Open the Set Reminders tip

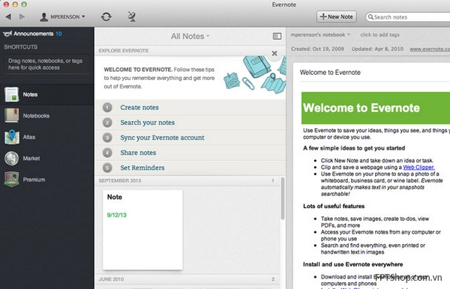[190, 168]
